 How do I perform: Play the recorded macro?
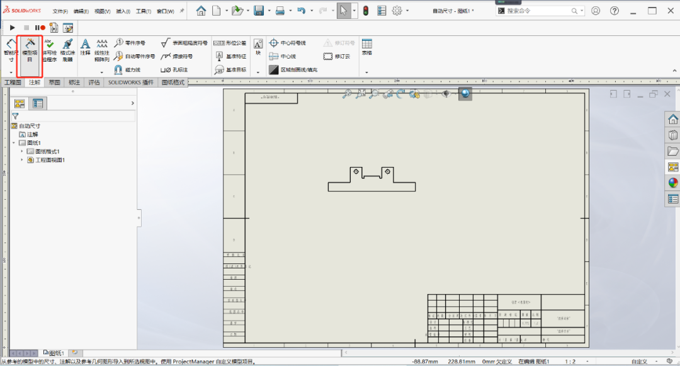coord(12,28)
